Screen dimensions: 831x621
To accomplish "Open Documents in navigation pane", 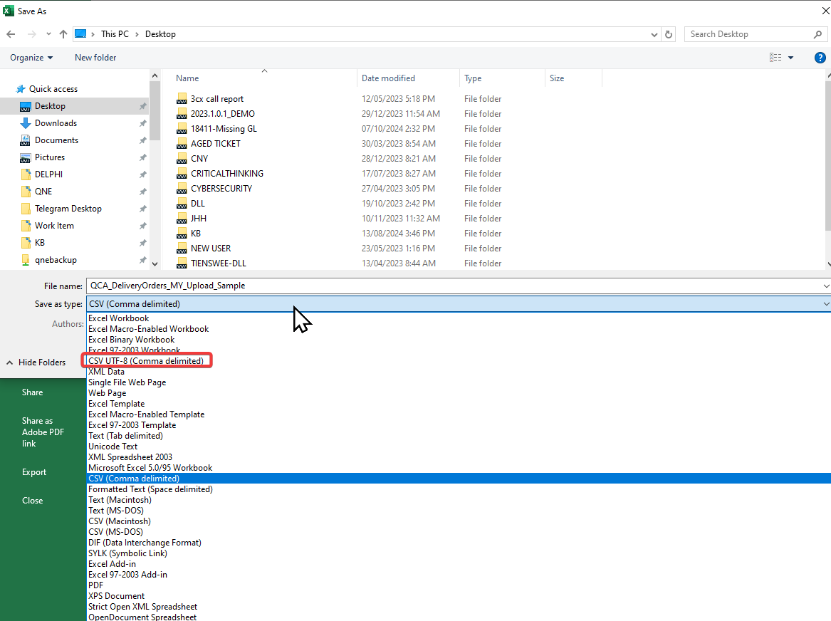I will pyautogui.click(x=56, y=140).
